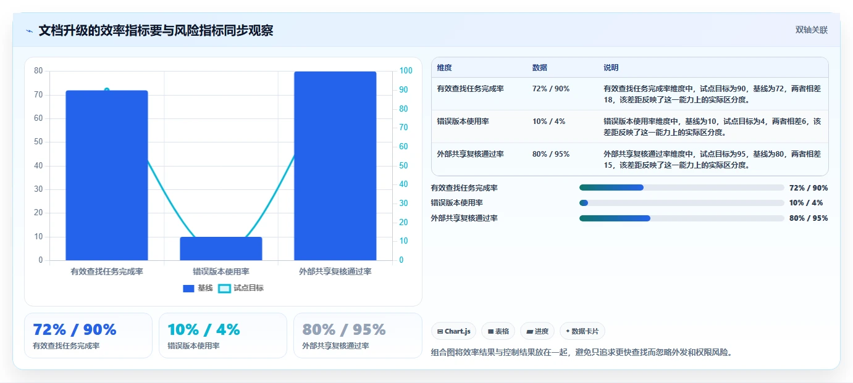Click the 外部共享复核通过率 bar in chart
Screen dimensions: 853x383
(x=335, y=166)
